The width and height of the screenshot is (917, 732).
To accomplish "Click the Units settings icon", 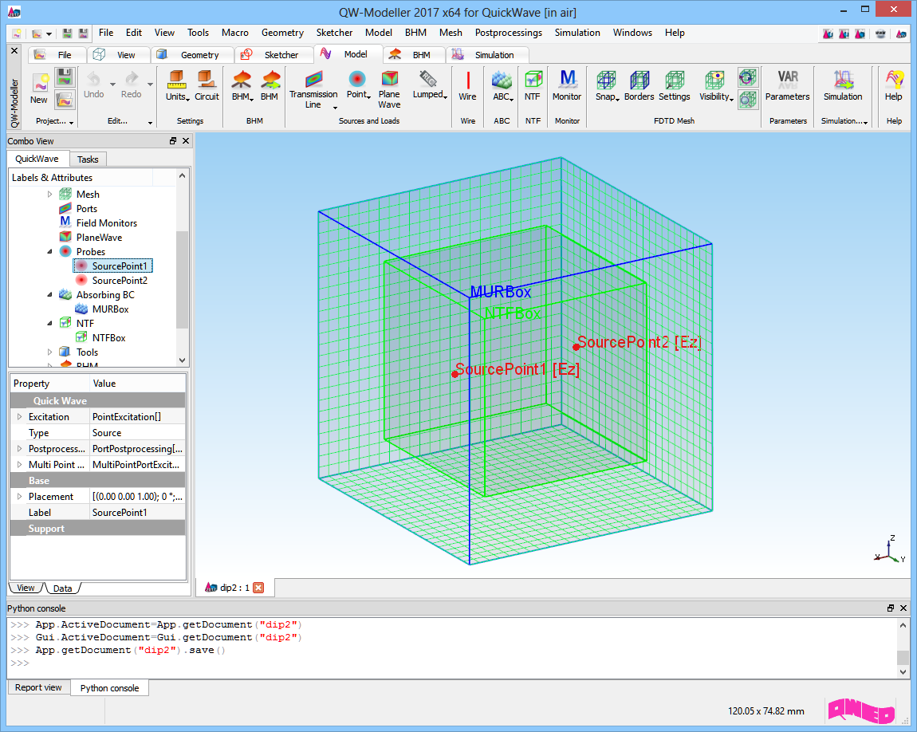I will click(176, 85).
